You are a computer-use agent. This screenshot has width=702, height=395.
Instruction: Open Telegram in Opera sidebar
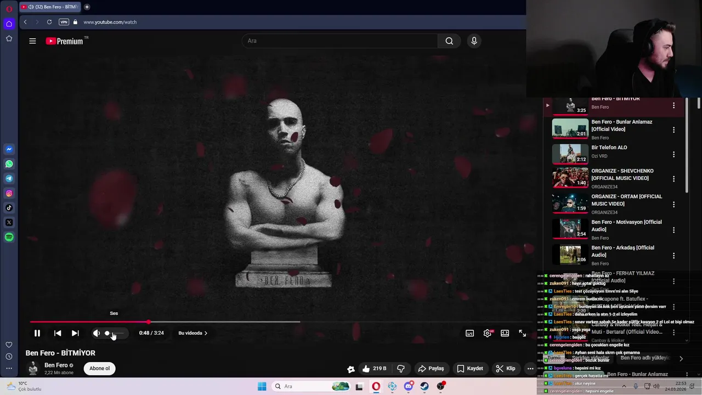click(9, 178)
